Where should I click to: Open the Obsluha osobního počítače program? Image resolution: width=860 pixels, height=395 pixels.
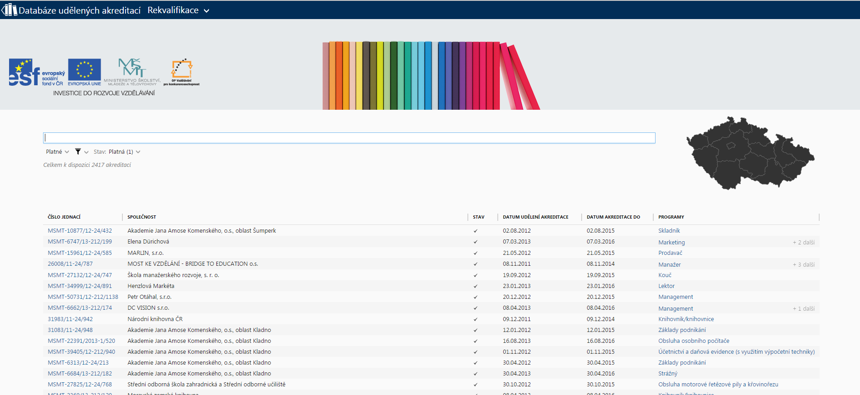694,341
